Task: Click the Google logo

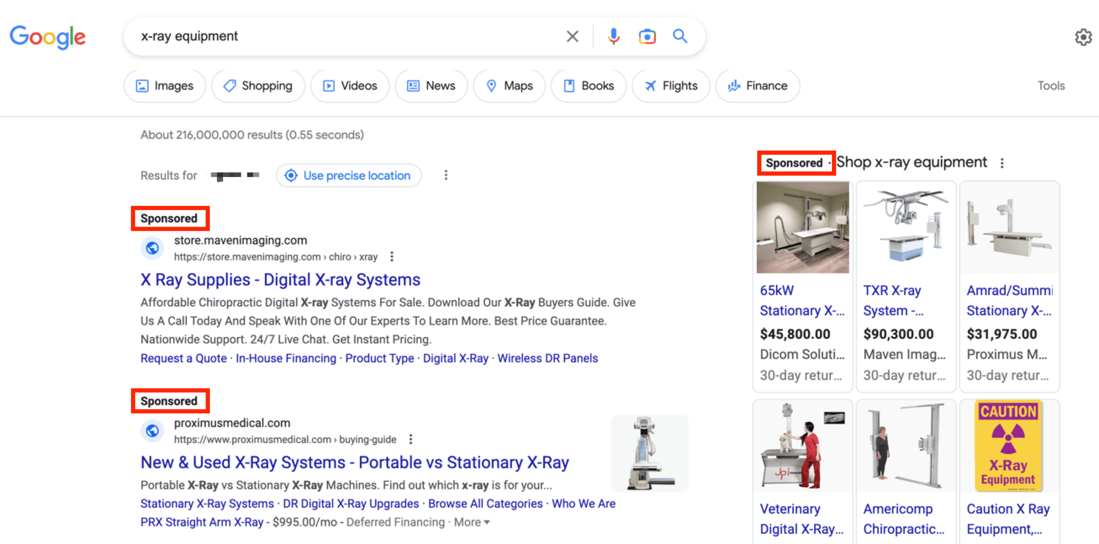Action: pyautogui.click(x=48, y=37)
